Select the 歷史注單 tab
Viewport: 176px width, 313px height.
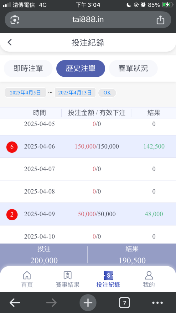[x=81, y=69]
